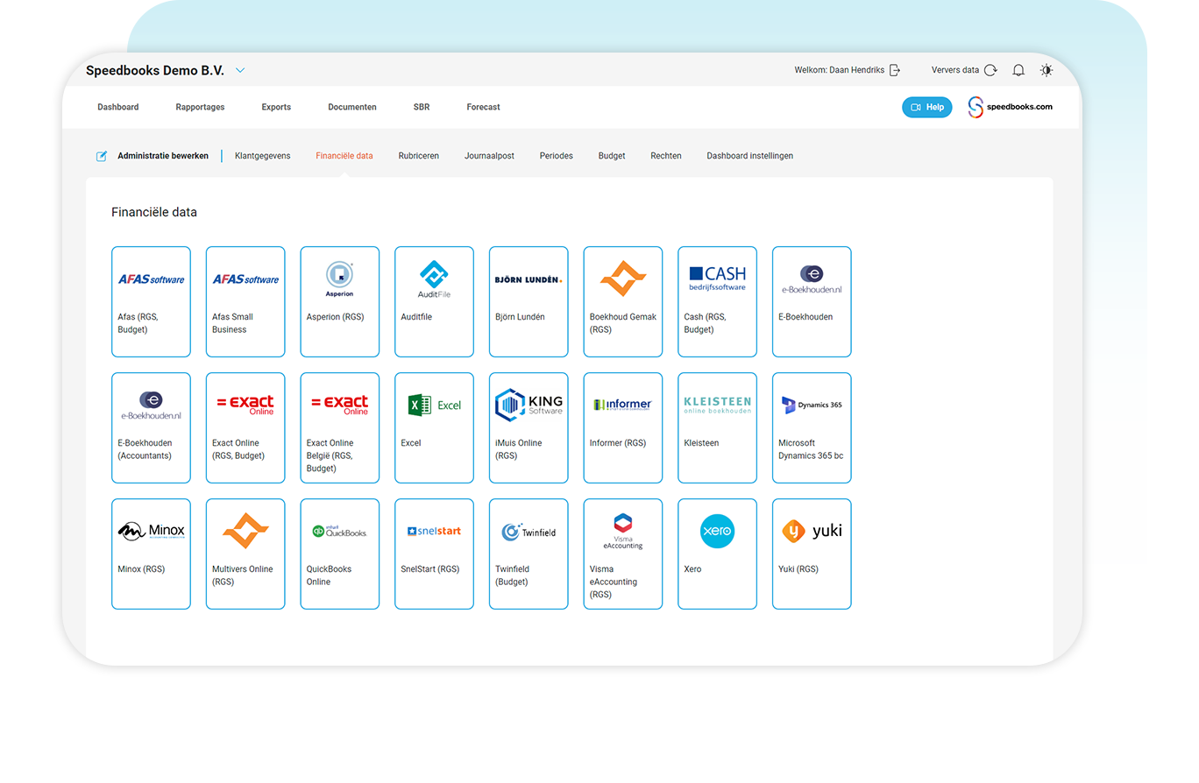Click the Afas (RGS, Budget) logo card

click(151, 301)
